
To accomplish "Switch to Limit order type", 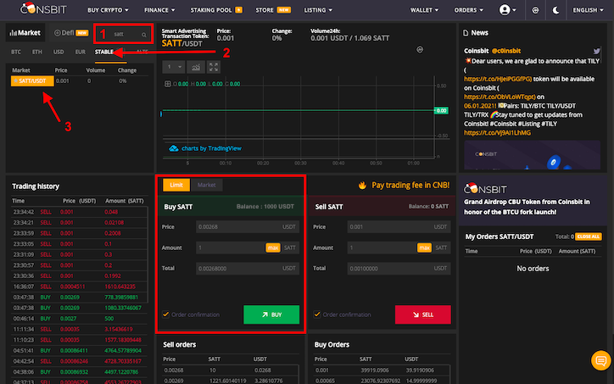I will point(176,185).
